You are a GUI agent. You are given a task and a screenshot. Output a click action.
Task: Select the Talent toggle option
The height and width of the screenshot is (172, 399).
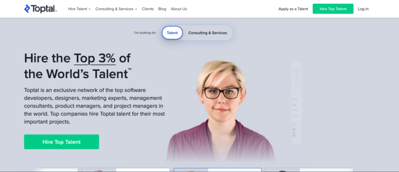coord(172,33)
